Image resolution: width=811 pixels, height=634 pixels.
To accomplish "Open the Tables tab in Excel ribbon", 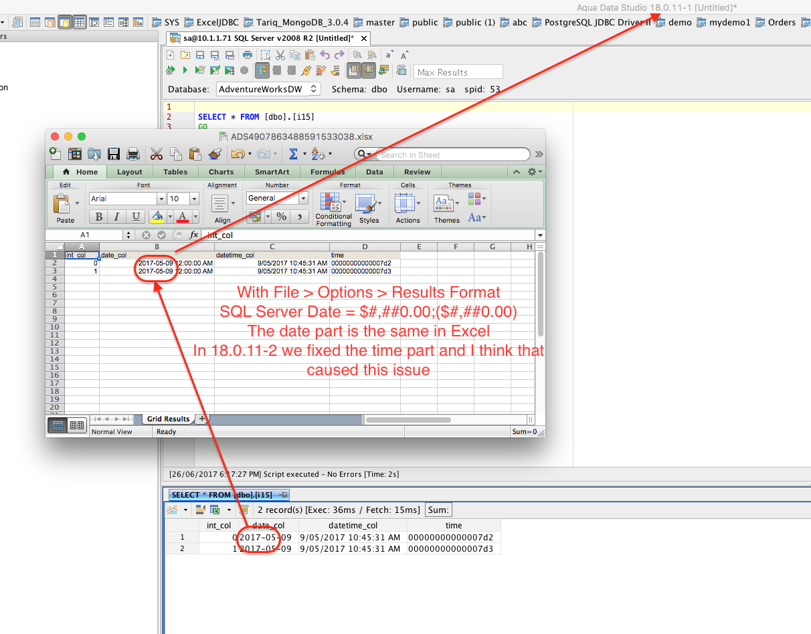I will tap(175, 172).
